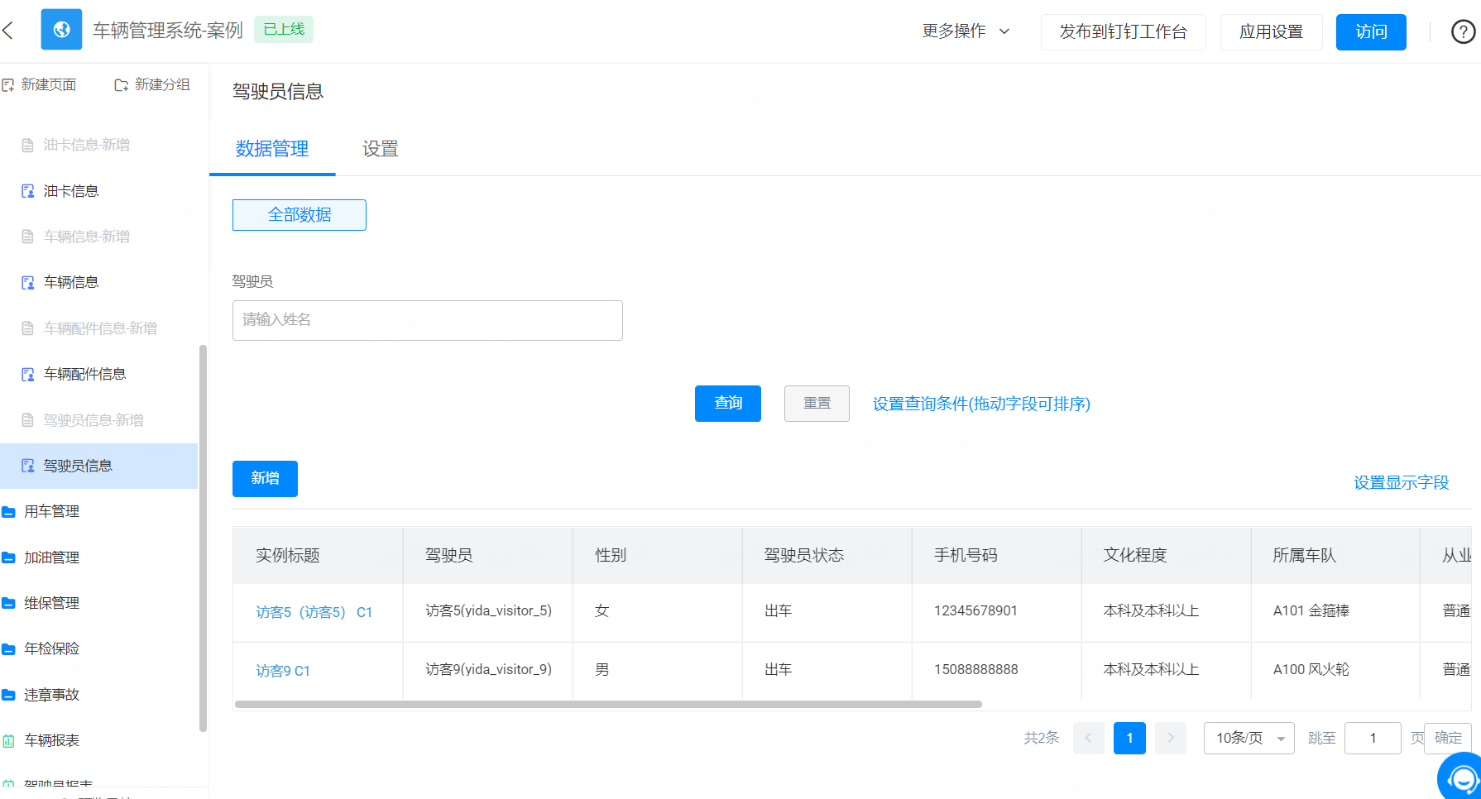
Task: Click the 新建页面 icon
Action: pos(8,84)
